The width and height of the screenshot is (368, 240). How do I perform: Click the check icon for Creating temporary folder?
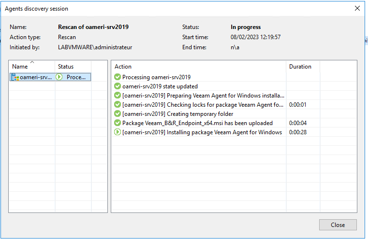118,113
